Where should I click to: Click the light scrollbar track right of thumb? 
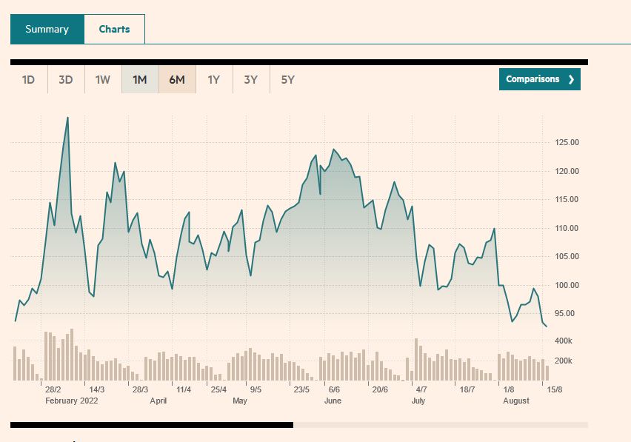(440, 425)
